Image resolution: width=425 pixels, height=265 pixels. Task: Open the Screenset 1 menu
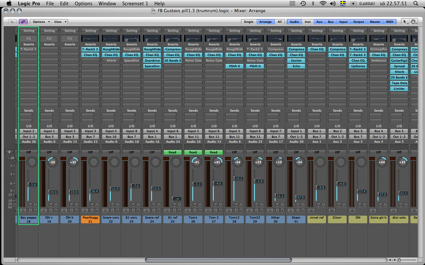(135, 4)
